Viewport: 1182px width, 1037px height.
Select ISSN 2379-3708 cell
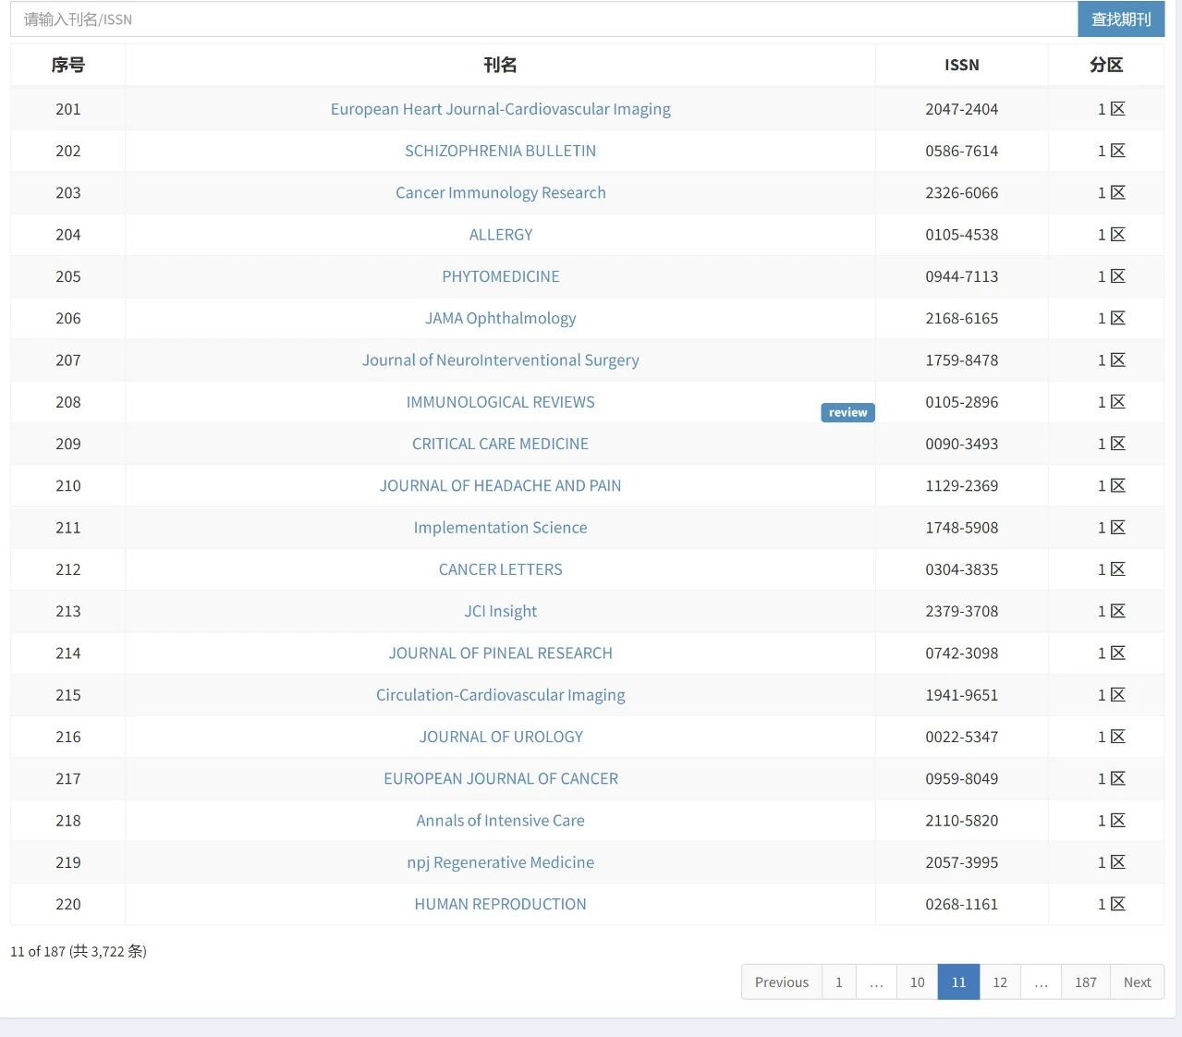962,611
